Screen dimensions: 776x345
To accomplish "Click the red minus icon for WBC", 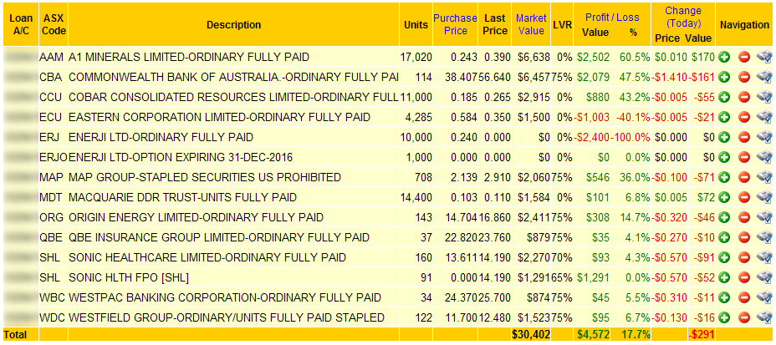I will coord(744,297).
